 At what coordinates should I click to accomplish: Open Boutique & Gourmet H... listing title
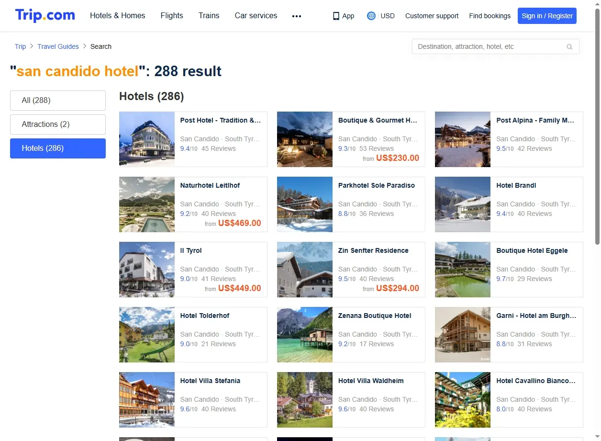[378, 120]
